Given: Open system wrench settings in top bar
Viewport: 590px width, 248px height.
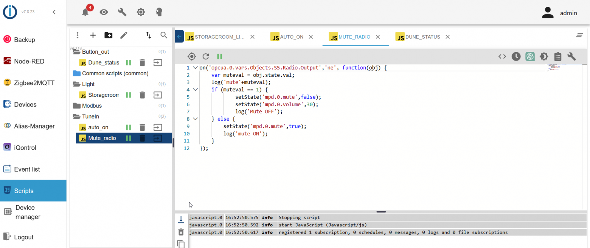Looking at the screenshot, I should [x=122, y=12].
